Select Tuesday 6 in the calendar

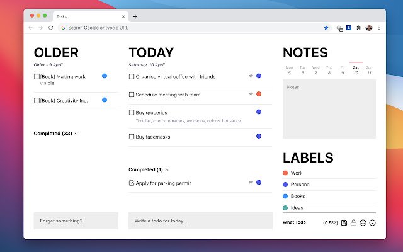[302, 70]
